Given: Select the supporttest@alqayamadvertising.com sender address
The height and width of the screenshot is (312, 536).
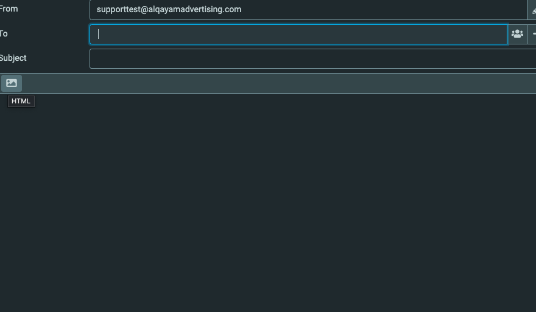Looking at the screenshot, I should (x=169, y=10).
